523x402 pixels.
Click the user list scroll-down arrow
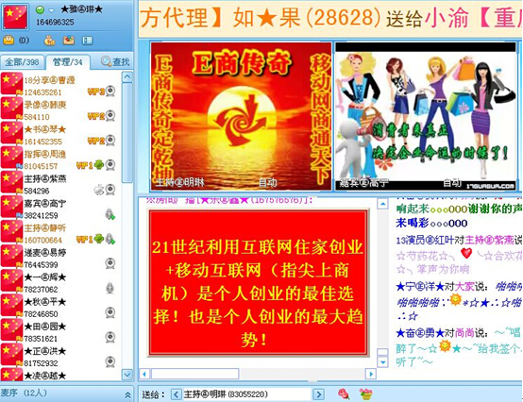click(x=127, y=375)
